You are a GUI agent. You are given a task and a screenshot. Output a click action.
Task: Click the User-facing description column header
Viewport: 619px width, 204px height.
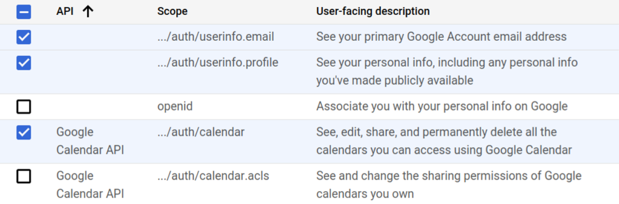click(373, 11)
